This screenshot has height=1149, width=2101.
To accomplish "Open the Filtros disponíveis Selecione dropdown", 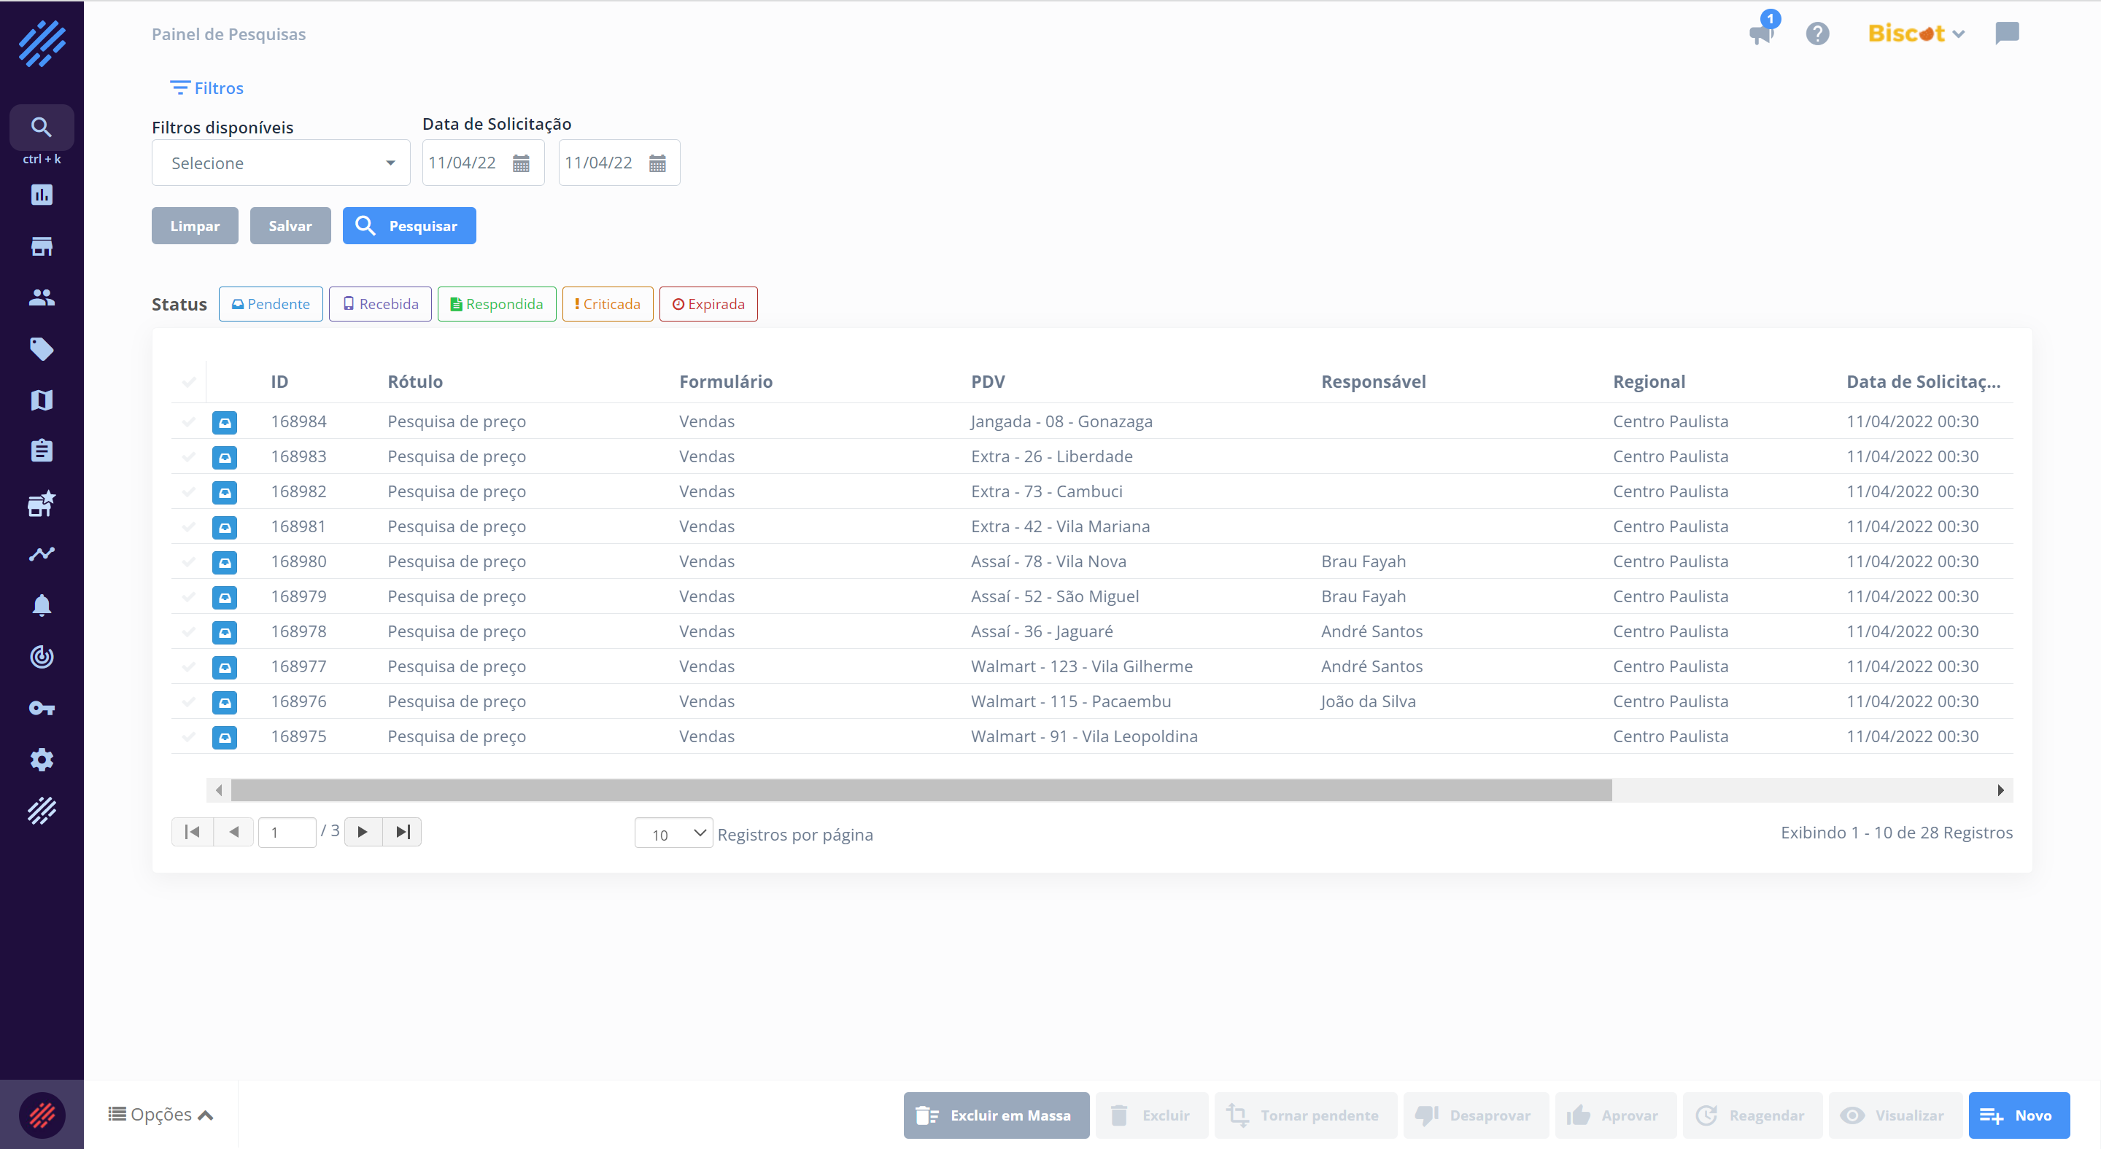I will tap(281, 163).
